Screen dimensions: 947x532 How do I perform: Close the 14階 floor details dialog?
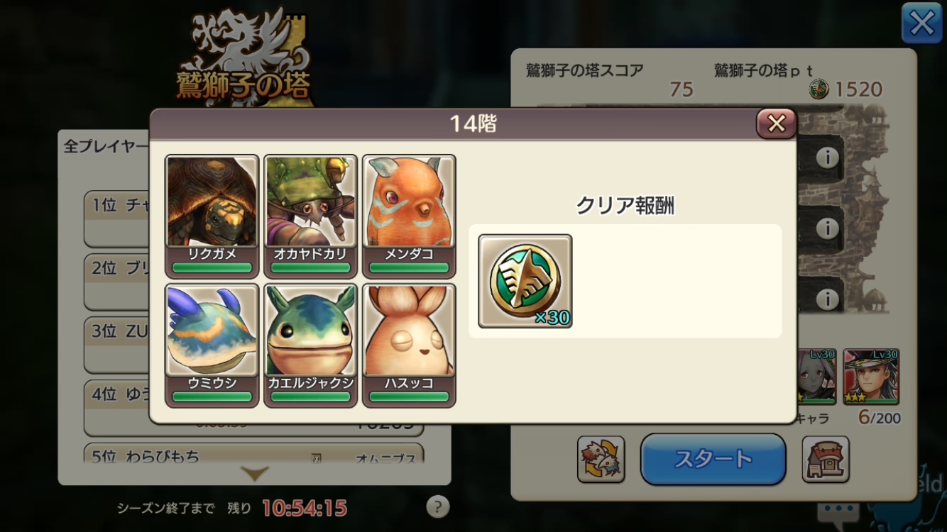pyautogui.click(x=776, y=124)
